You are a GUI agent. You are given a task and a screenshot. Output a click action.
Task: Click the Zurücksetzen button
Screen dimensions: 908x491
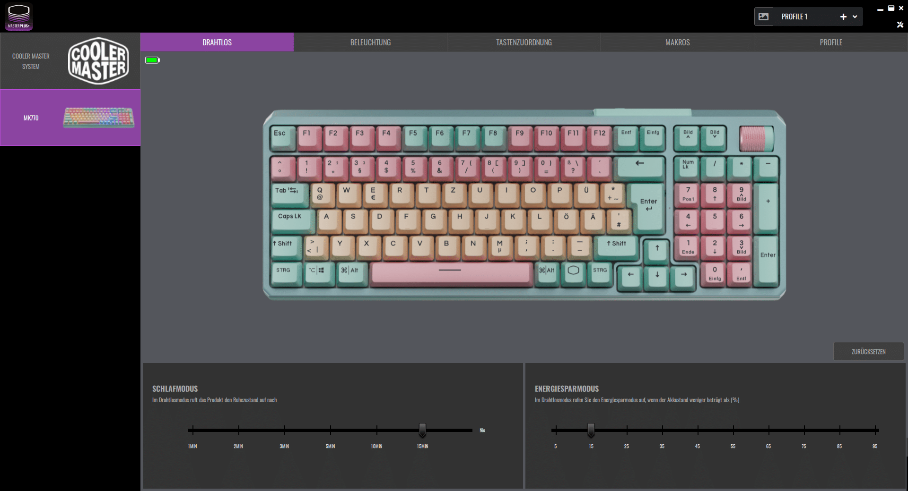coord(868,352)
